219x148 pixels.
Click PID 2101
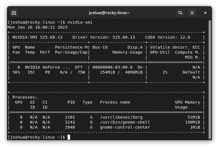(70, 117)
